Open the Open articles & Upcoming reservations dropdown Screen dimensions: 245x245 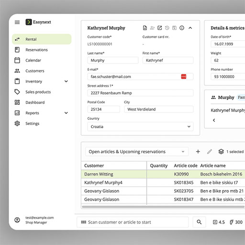(137, 152)
